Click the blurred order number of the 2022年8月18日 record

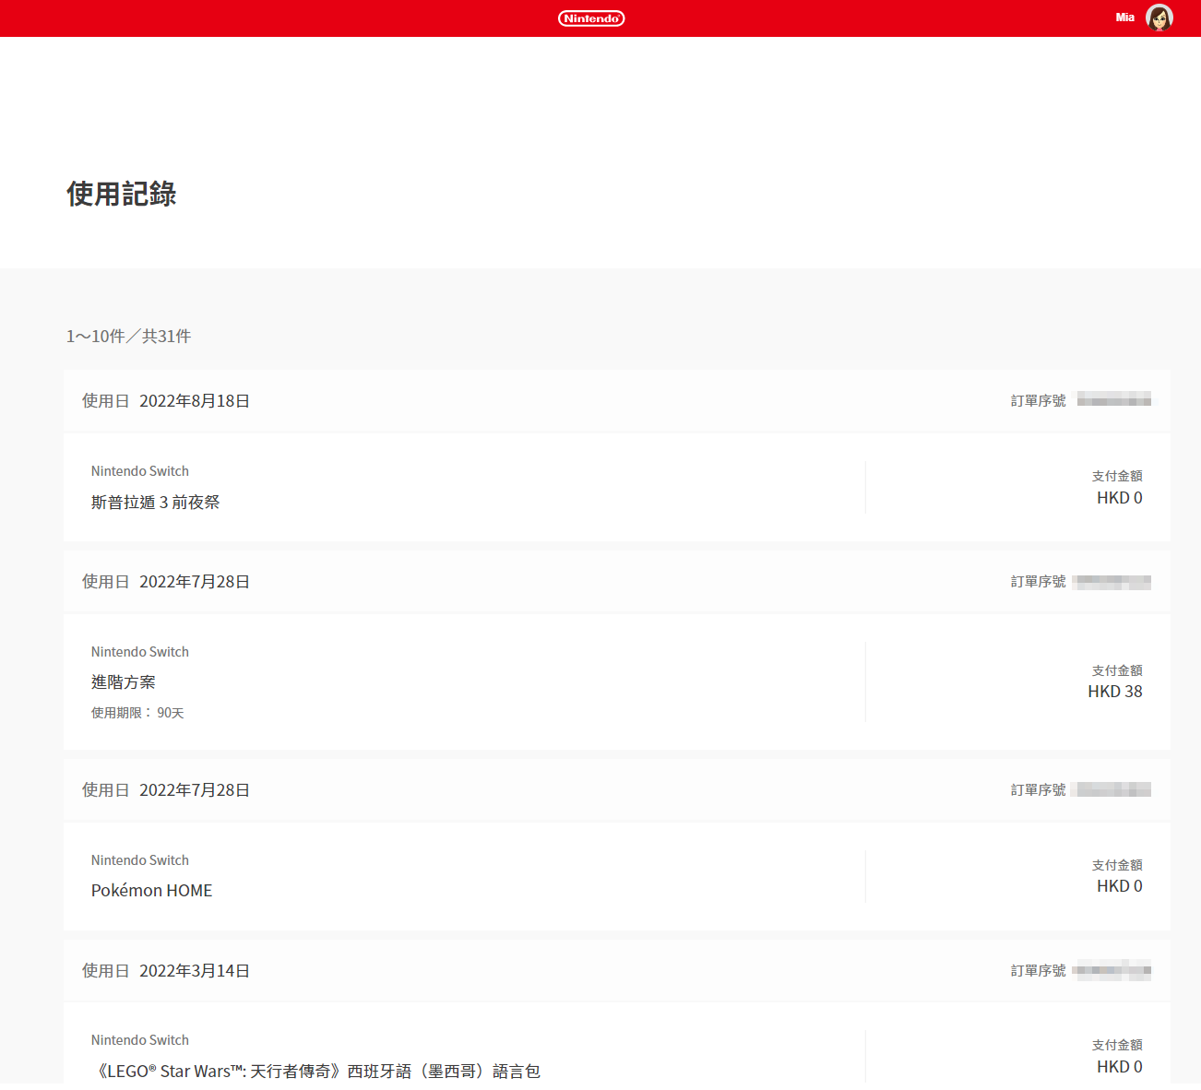(1113, 400)
